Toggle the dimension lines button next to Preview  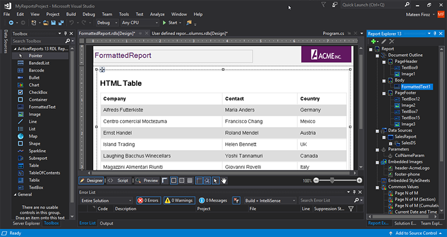165,181
